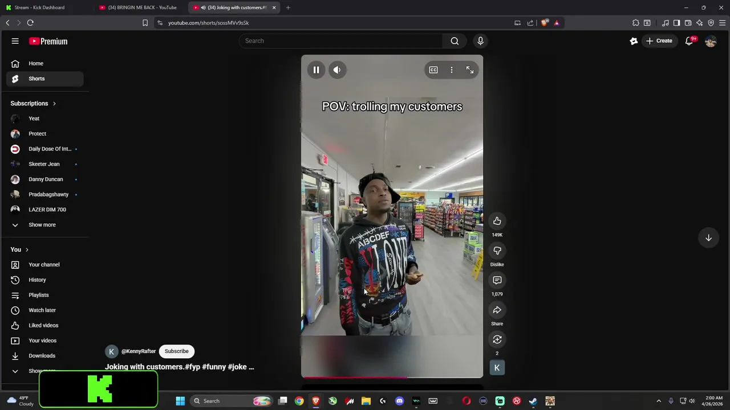Open Daily Dose Of Int... channel
Screen dimensions: 730x410
pos(45,149)
